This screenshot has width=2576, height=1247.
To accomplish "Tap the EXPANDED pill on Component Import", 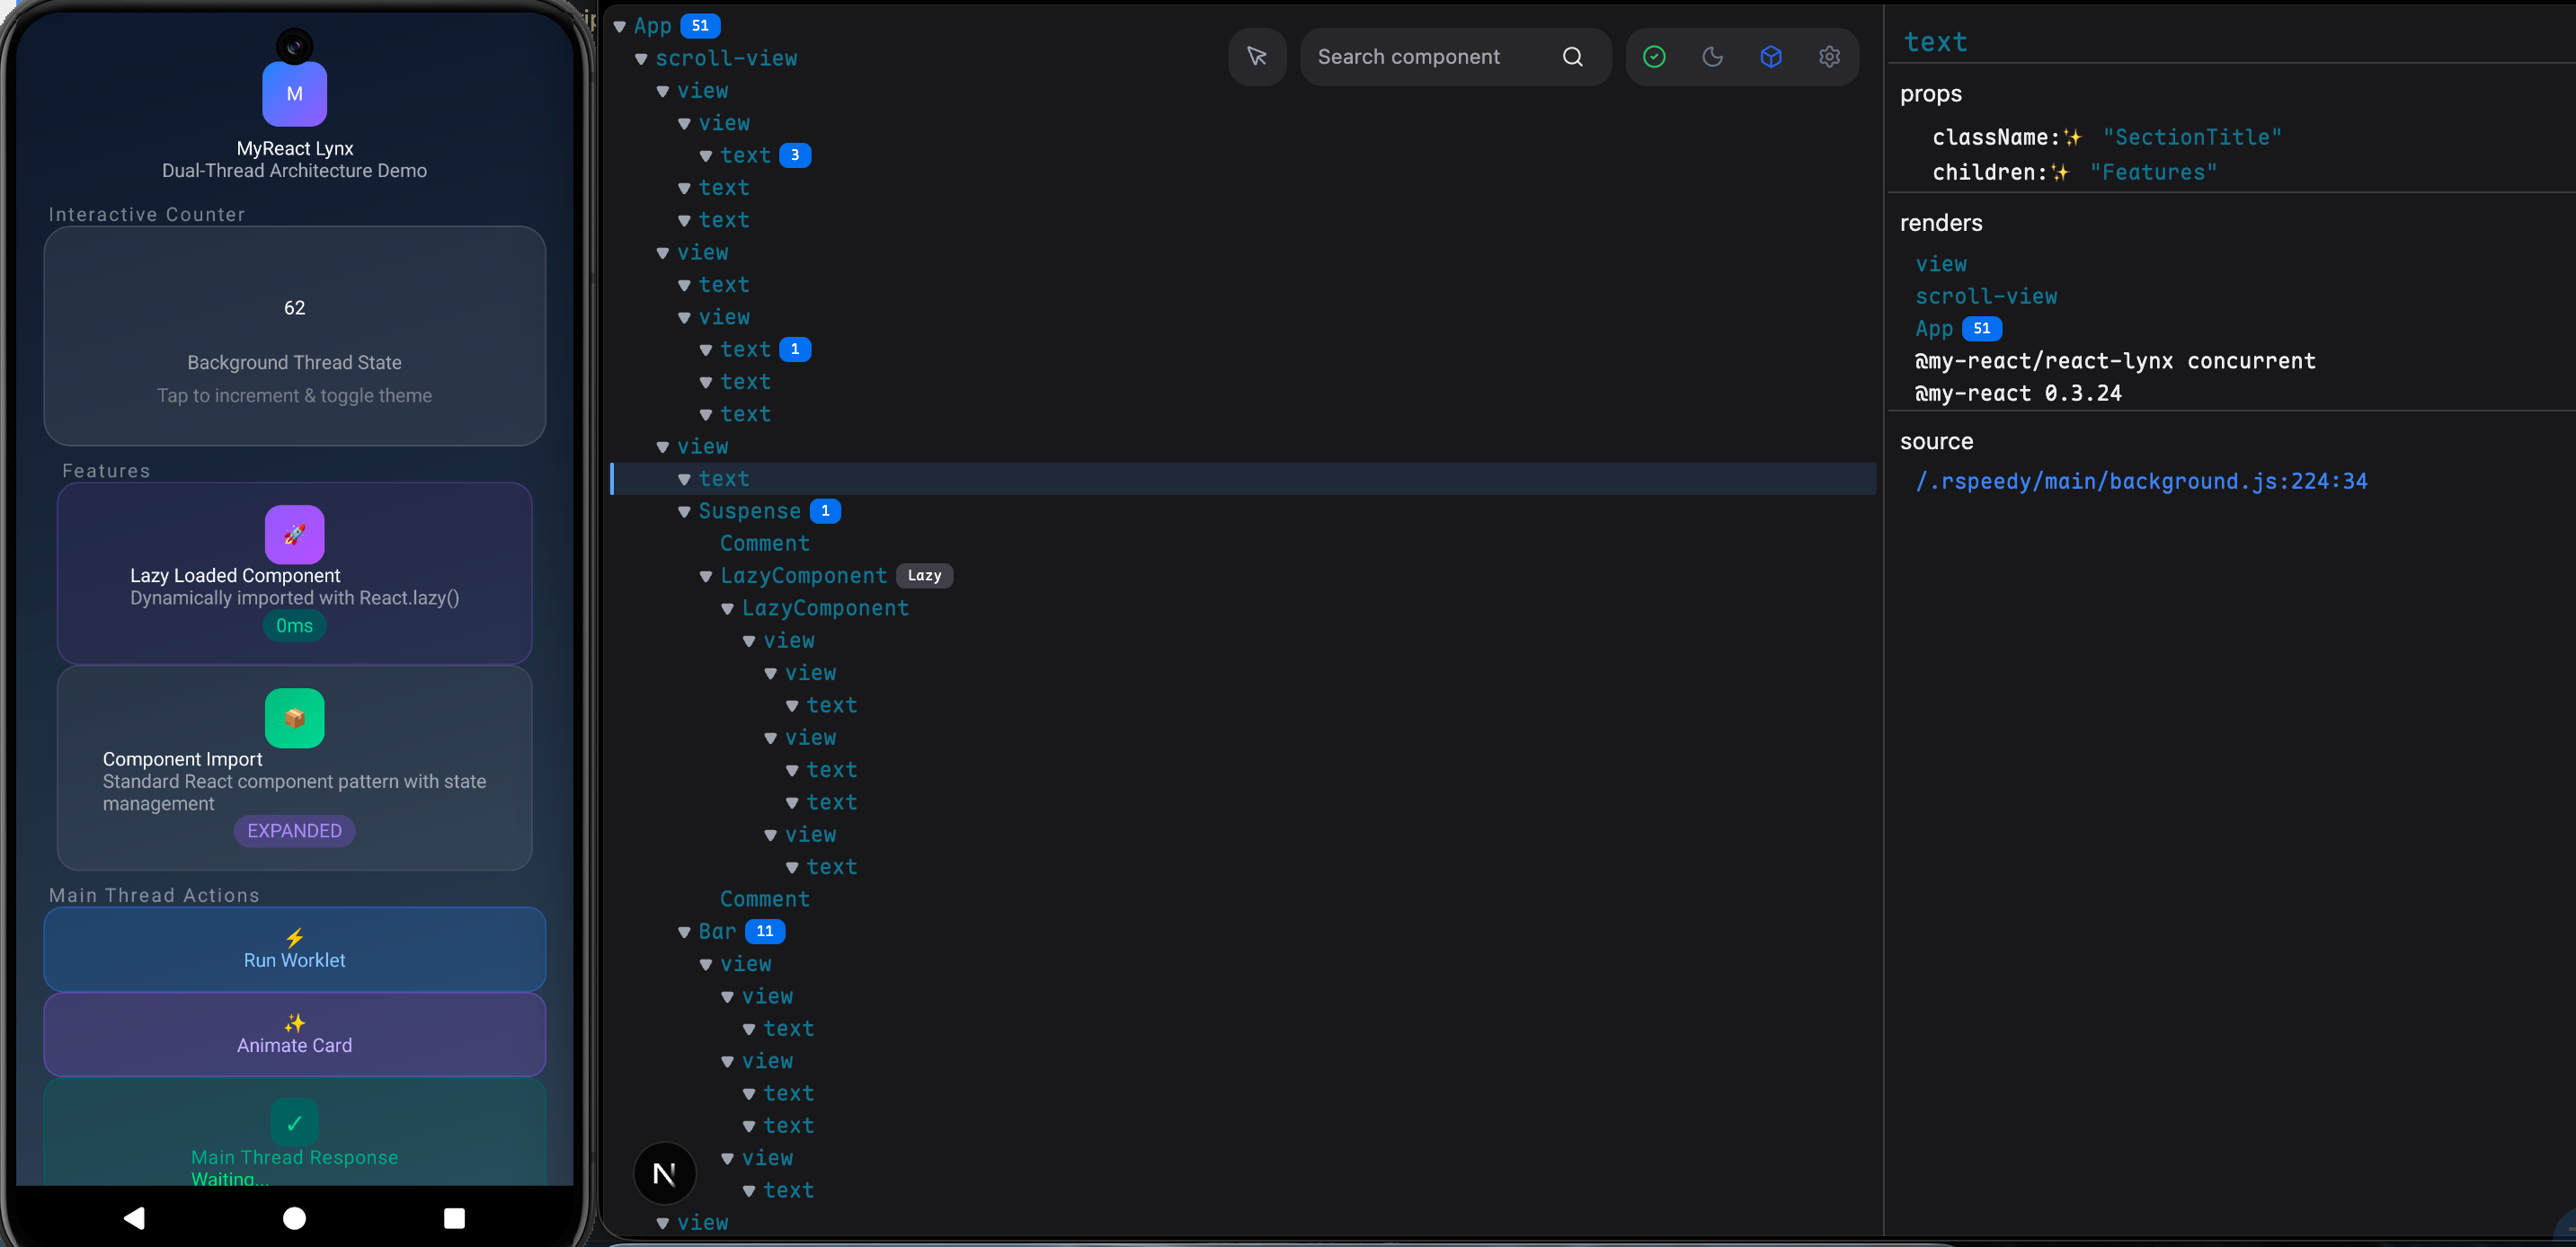I will pyautogui.click(x=294, y=831).
